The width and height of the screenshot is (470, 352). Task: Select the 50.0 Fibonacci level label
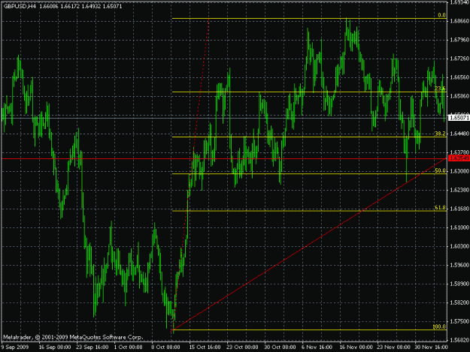pos(440,170)
